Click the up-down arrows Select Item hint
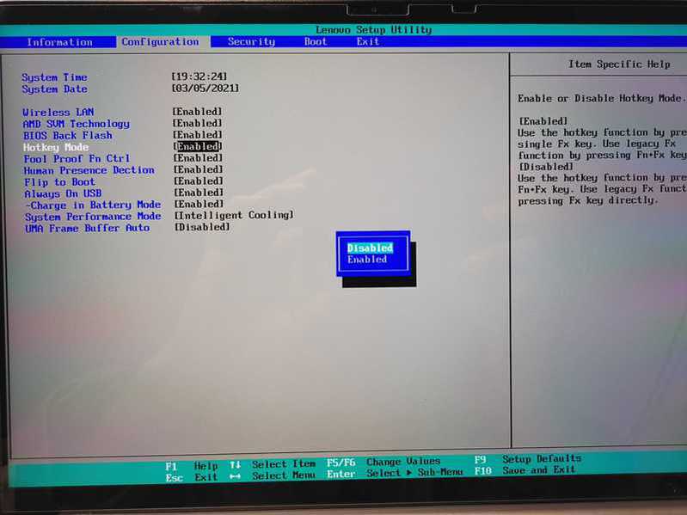Screen dimensions: 687x515 [x=273, y=464]
